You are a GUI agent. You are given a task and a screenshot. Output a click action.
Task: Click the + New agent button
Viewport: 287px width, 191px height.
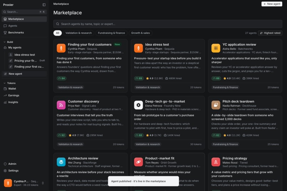pos(272,4)
